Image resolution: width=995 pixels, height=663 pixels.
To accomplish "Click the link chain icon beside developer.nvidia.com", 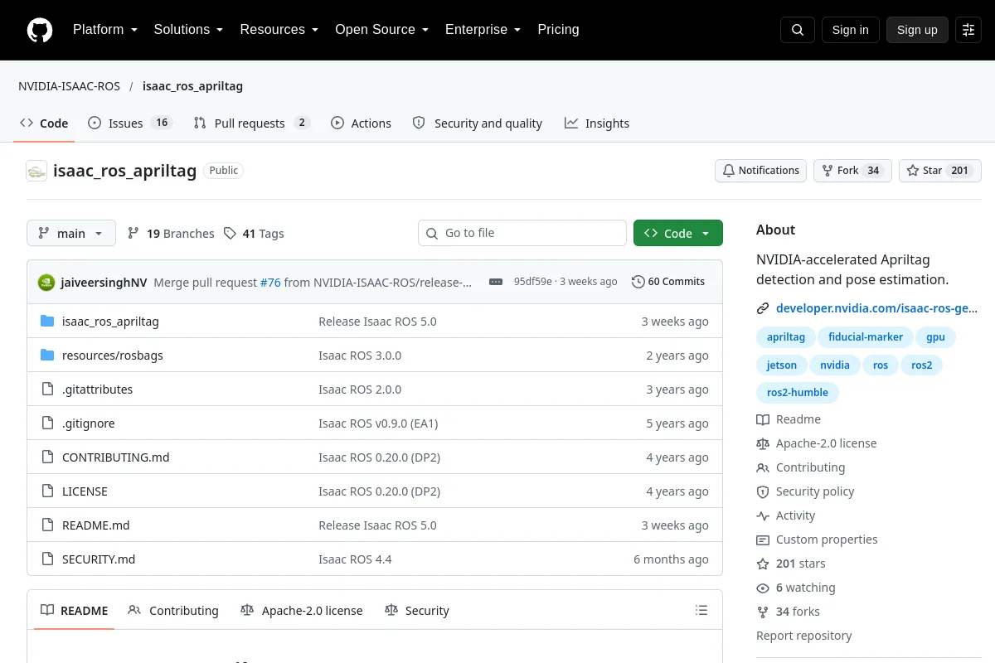I will click(x=763, y=308).
